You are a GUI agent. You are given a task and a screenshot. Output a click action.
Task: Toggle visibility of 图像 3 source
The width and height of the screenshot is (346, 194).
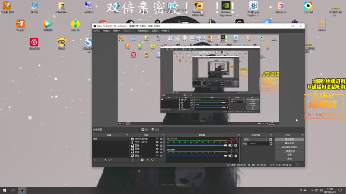(157, 145)
